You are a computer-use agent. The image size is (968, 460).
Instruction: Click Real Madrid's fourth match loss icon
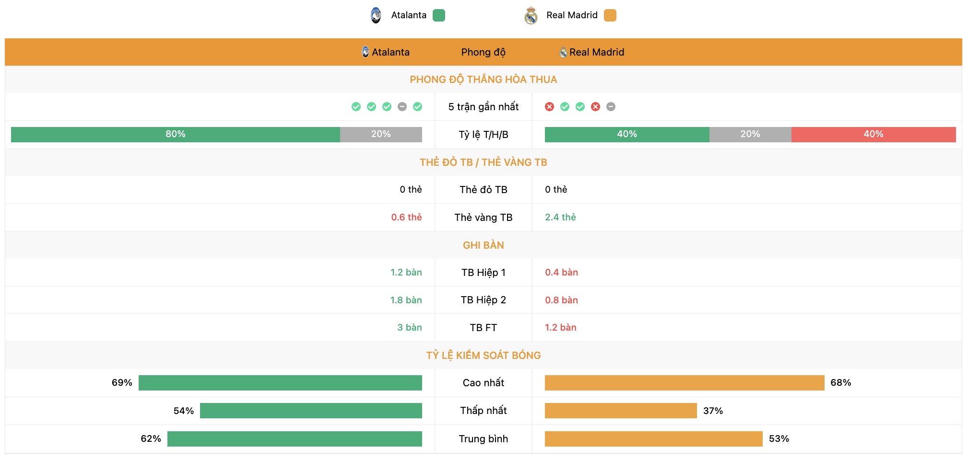point(595,106)
